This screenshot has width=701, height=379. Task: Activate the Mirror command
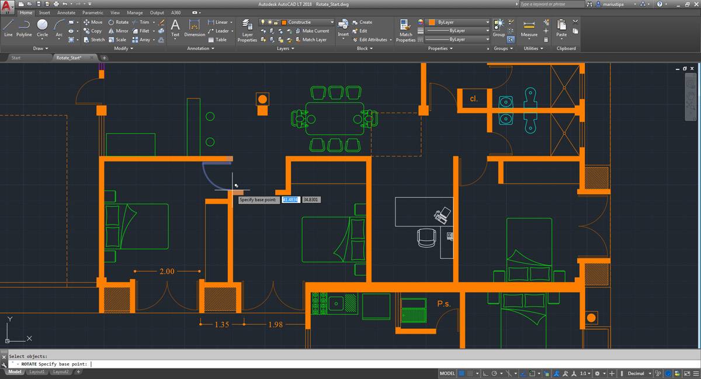[x=119, y=31]
